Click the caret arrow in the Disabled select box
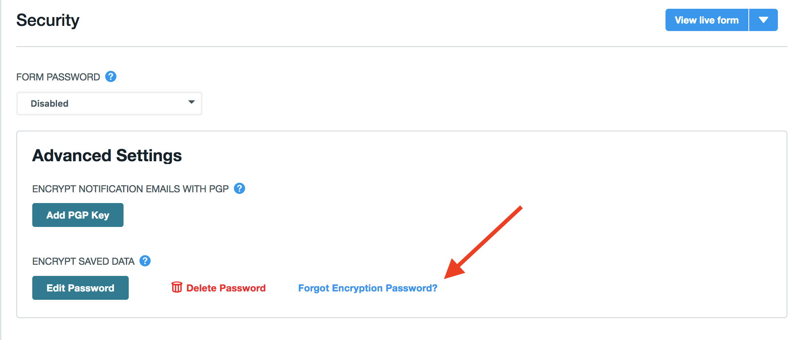Image resolution: width=797 pixels, height=340 pixels. pyautogui.click(x=191, y=102)
